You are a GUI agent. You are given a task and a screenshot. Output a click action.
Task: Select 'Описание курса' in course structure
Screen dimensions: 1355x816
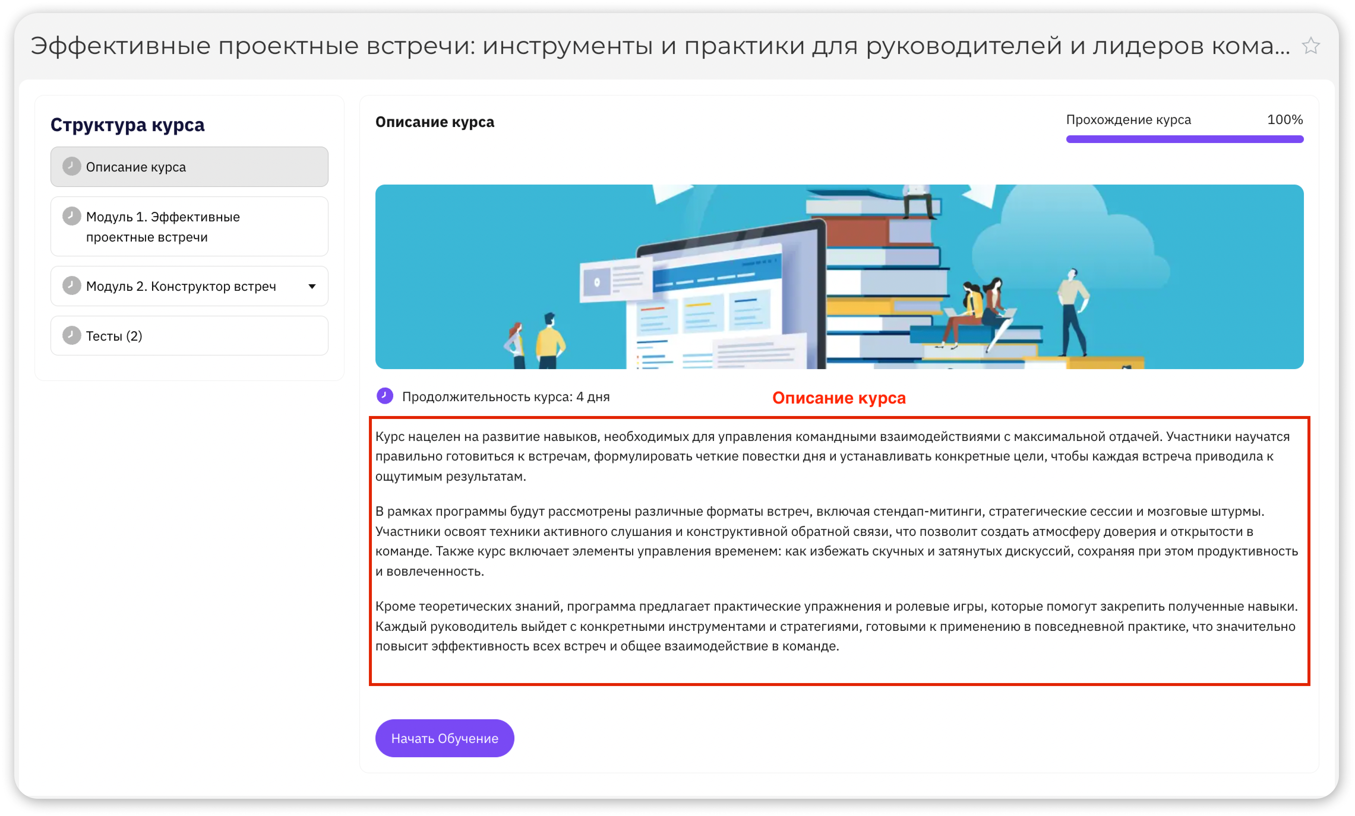[x=189, y=166]
